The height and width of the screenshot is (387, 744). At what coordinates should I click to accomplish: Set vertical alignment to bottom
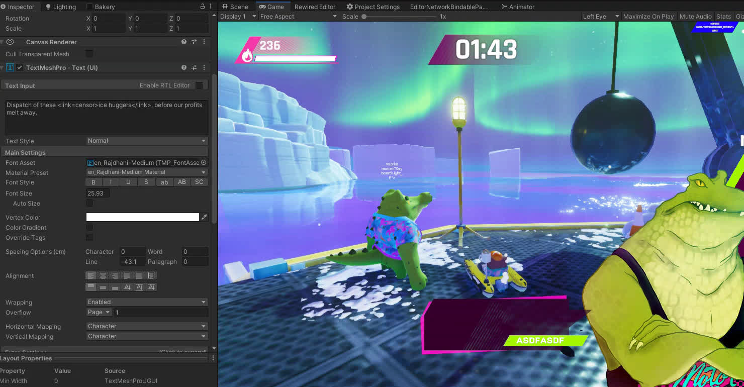coord(115,287)
